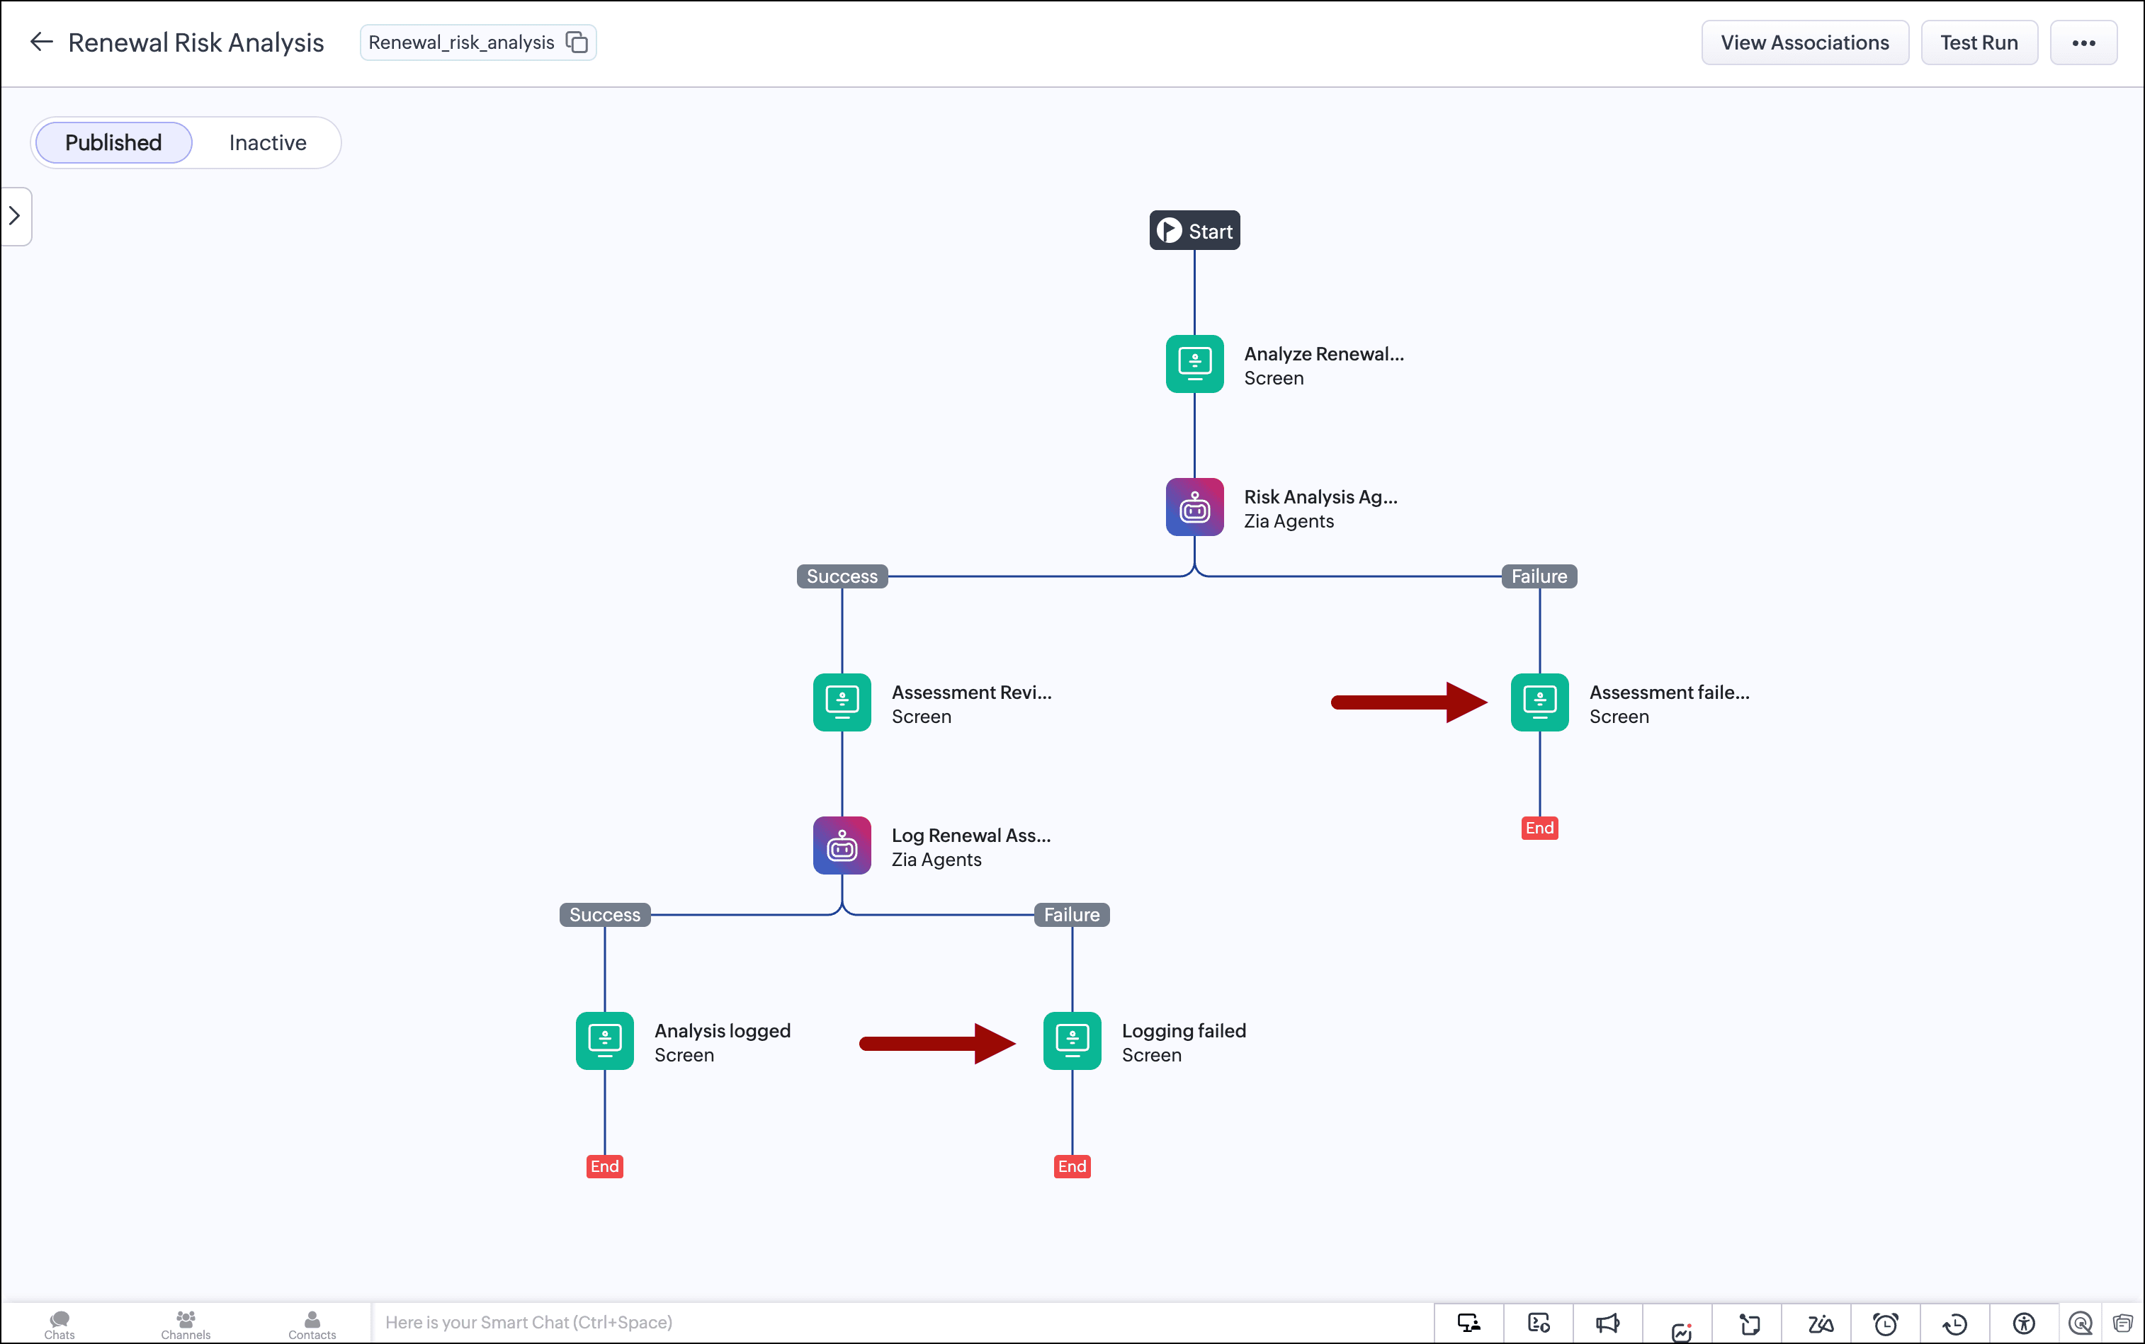This screenshot has width=2145, height=1344.
Task: Open the Log Renewal Assessment agent node icon
Action: pos(842,845)
